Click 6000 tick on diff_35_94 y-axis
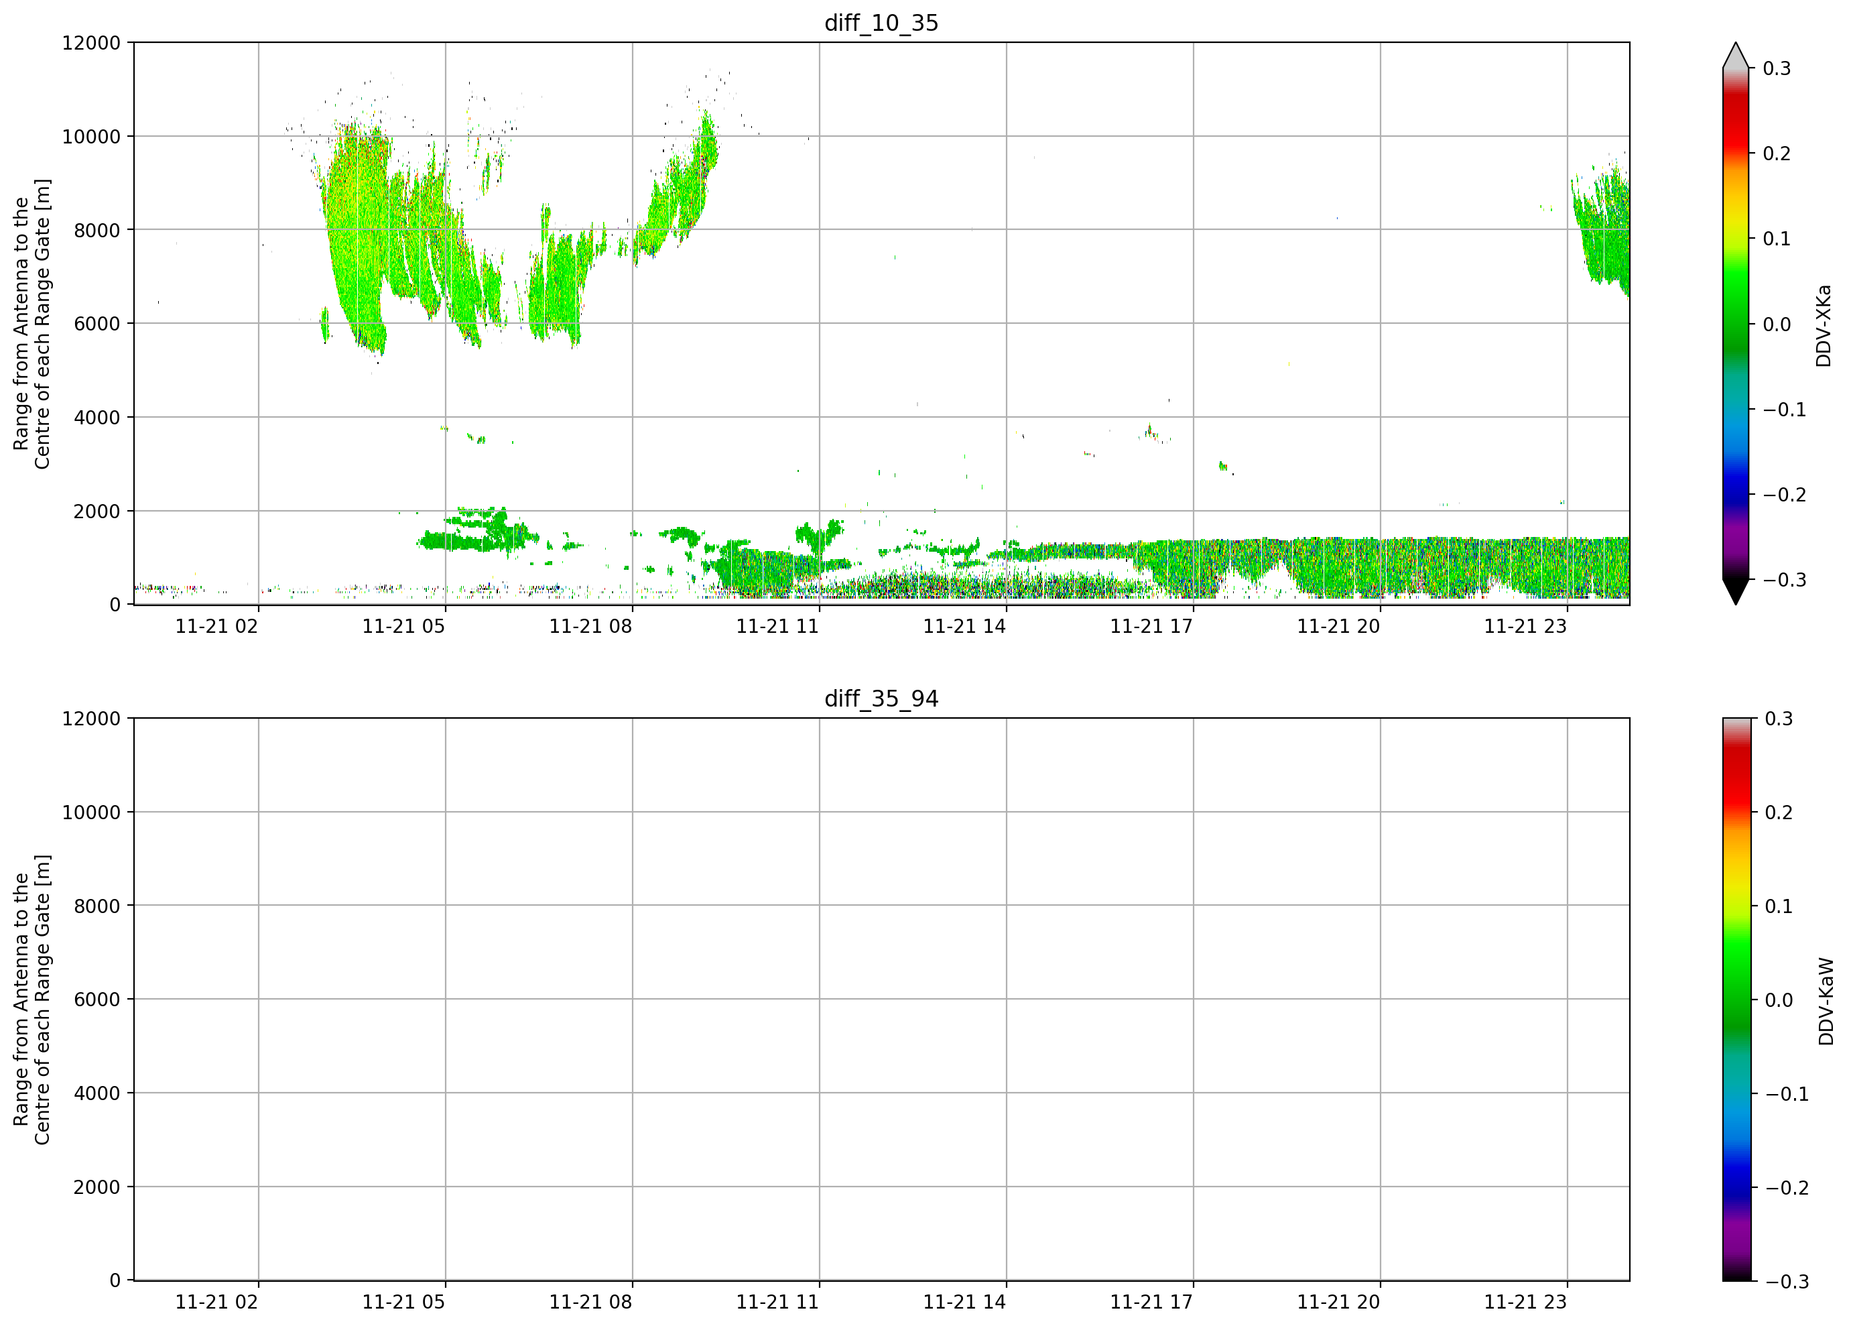 coord(97,1000)
